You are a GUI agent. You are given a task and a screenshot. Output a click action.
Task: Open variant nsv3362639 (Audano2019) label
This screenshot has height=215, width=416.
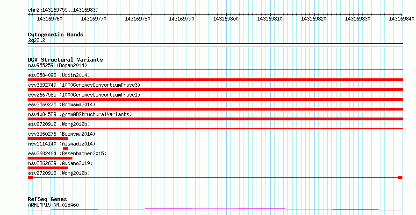click(x=60, y=163)
